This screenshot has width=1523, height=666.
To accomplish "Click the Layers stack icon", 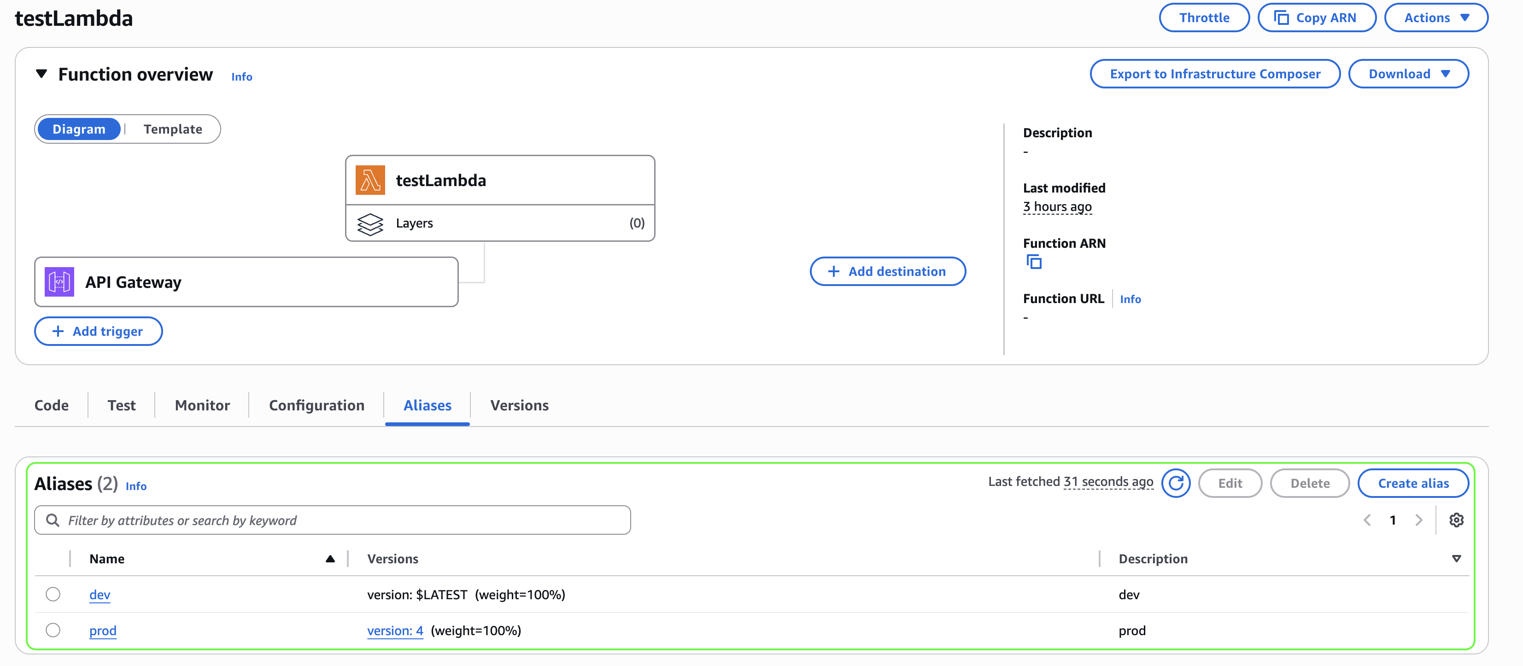I will 370,224.
